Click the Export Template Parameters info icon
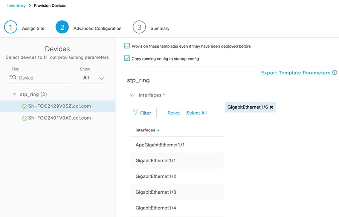The image size is (339, 217). pyautogui.click(x=334, y=73)
